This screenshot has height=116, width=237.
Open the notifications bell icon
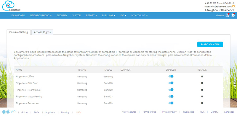(233, 15)
